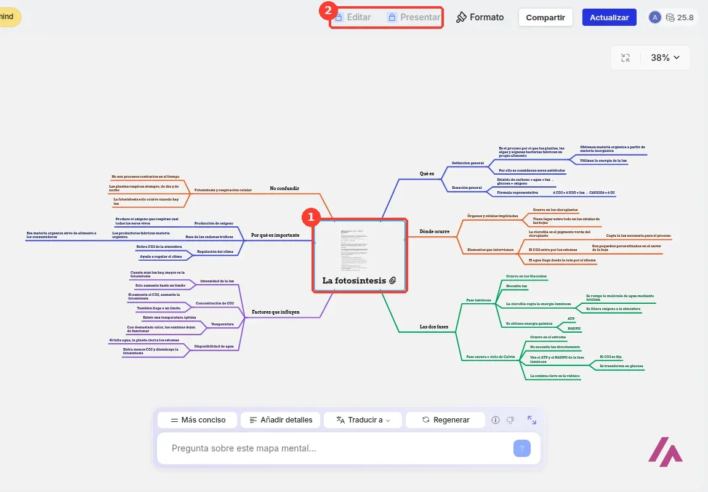
Task: Click the Añadir detalles button
Action: pyautogui.click(x=280, y=420)
